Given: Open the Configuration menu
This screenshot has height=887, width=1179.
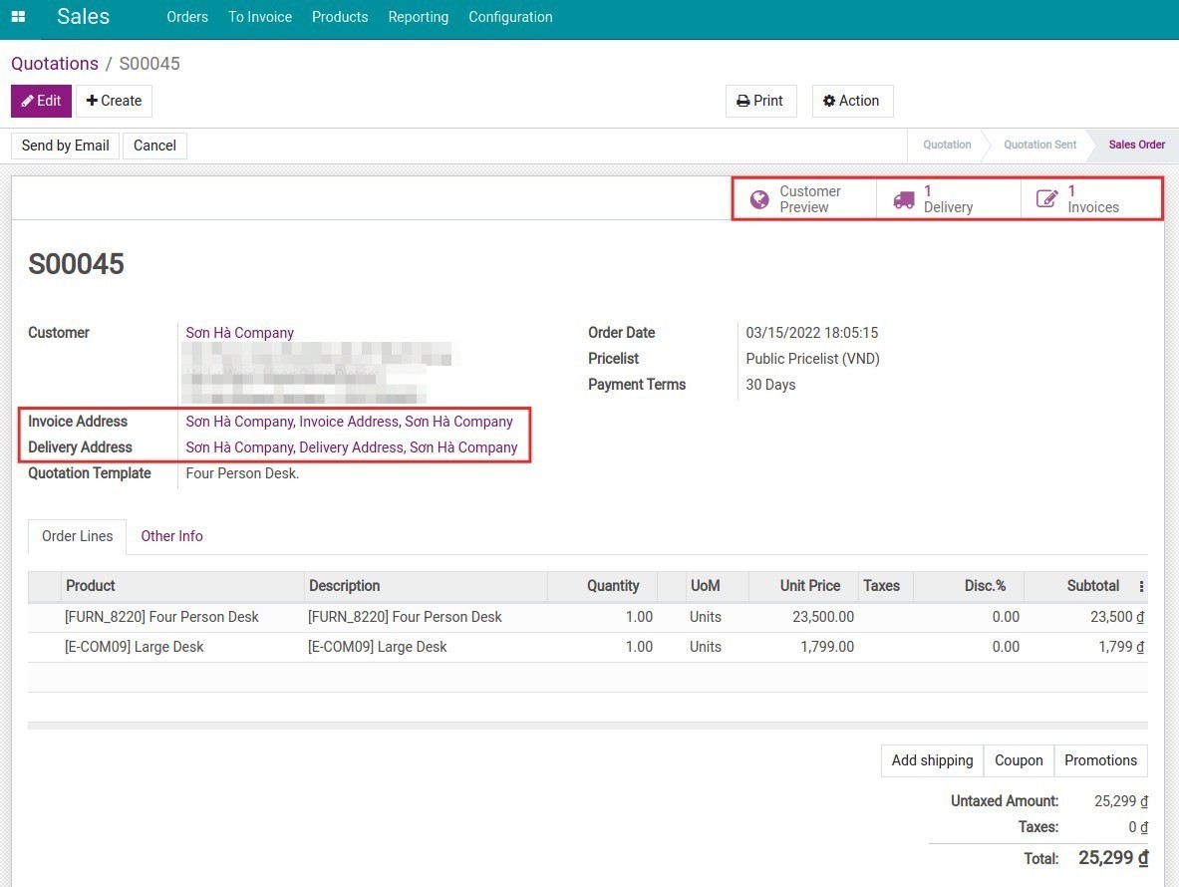Looking at the screenshot, I should [x=510, y=17].
